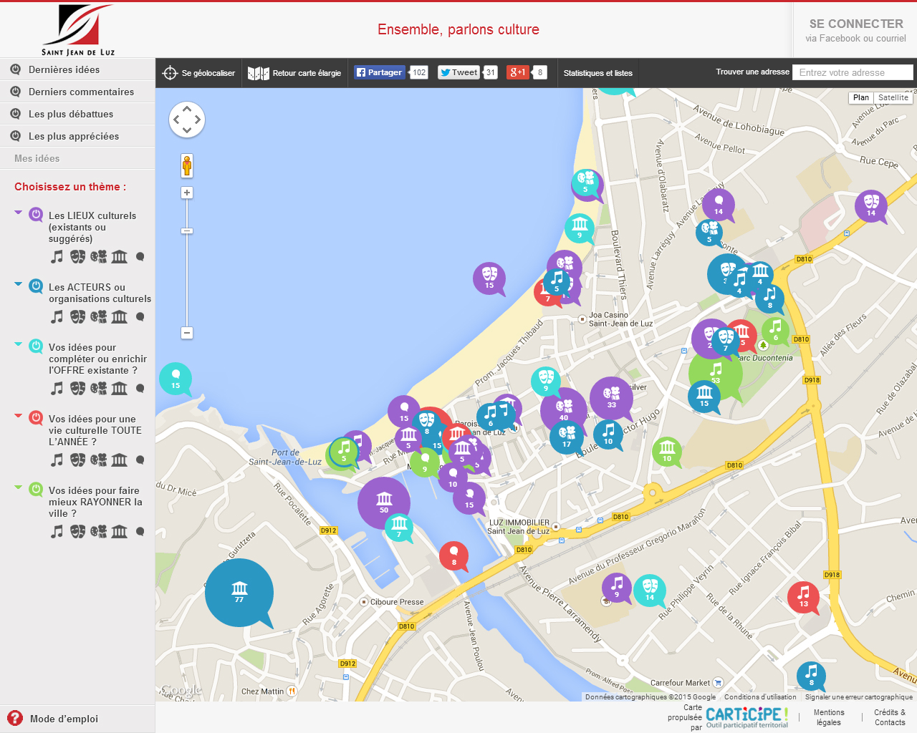The width and height of the screenshot is (917, 733).
Task: Open Statistiques et listes link
Action: pos(597,73)
